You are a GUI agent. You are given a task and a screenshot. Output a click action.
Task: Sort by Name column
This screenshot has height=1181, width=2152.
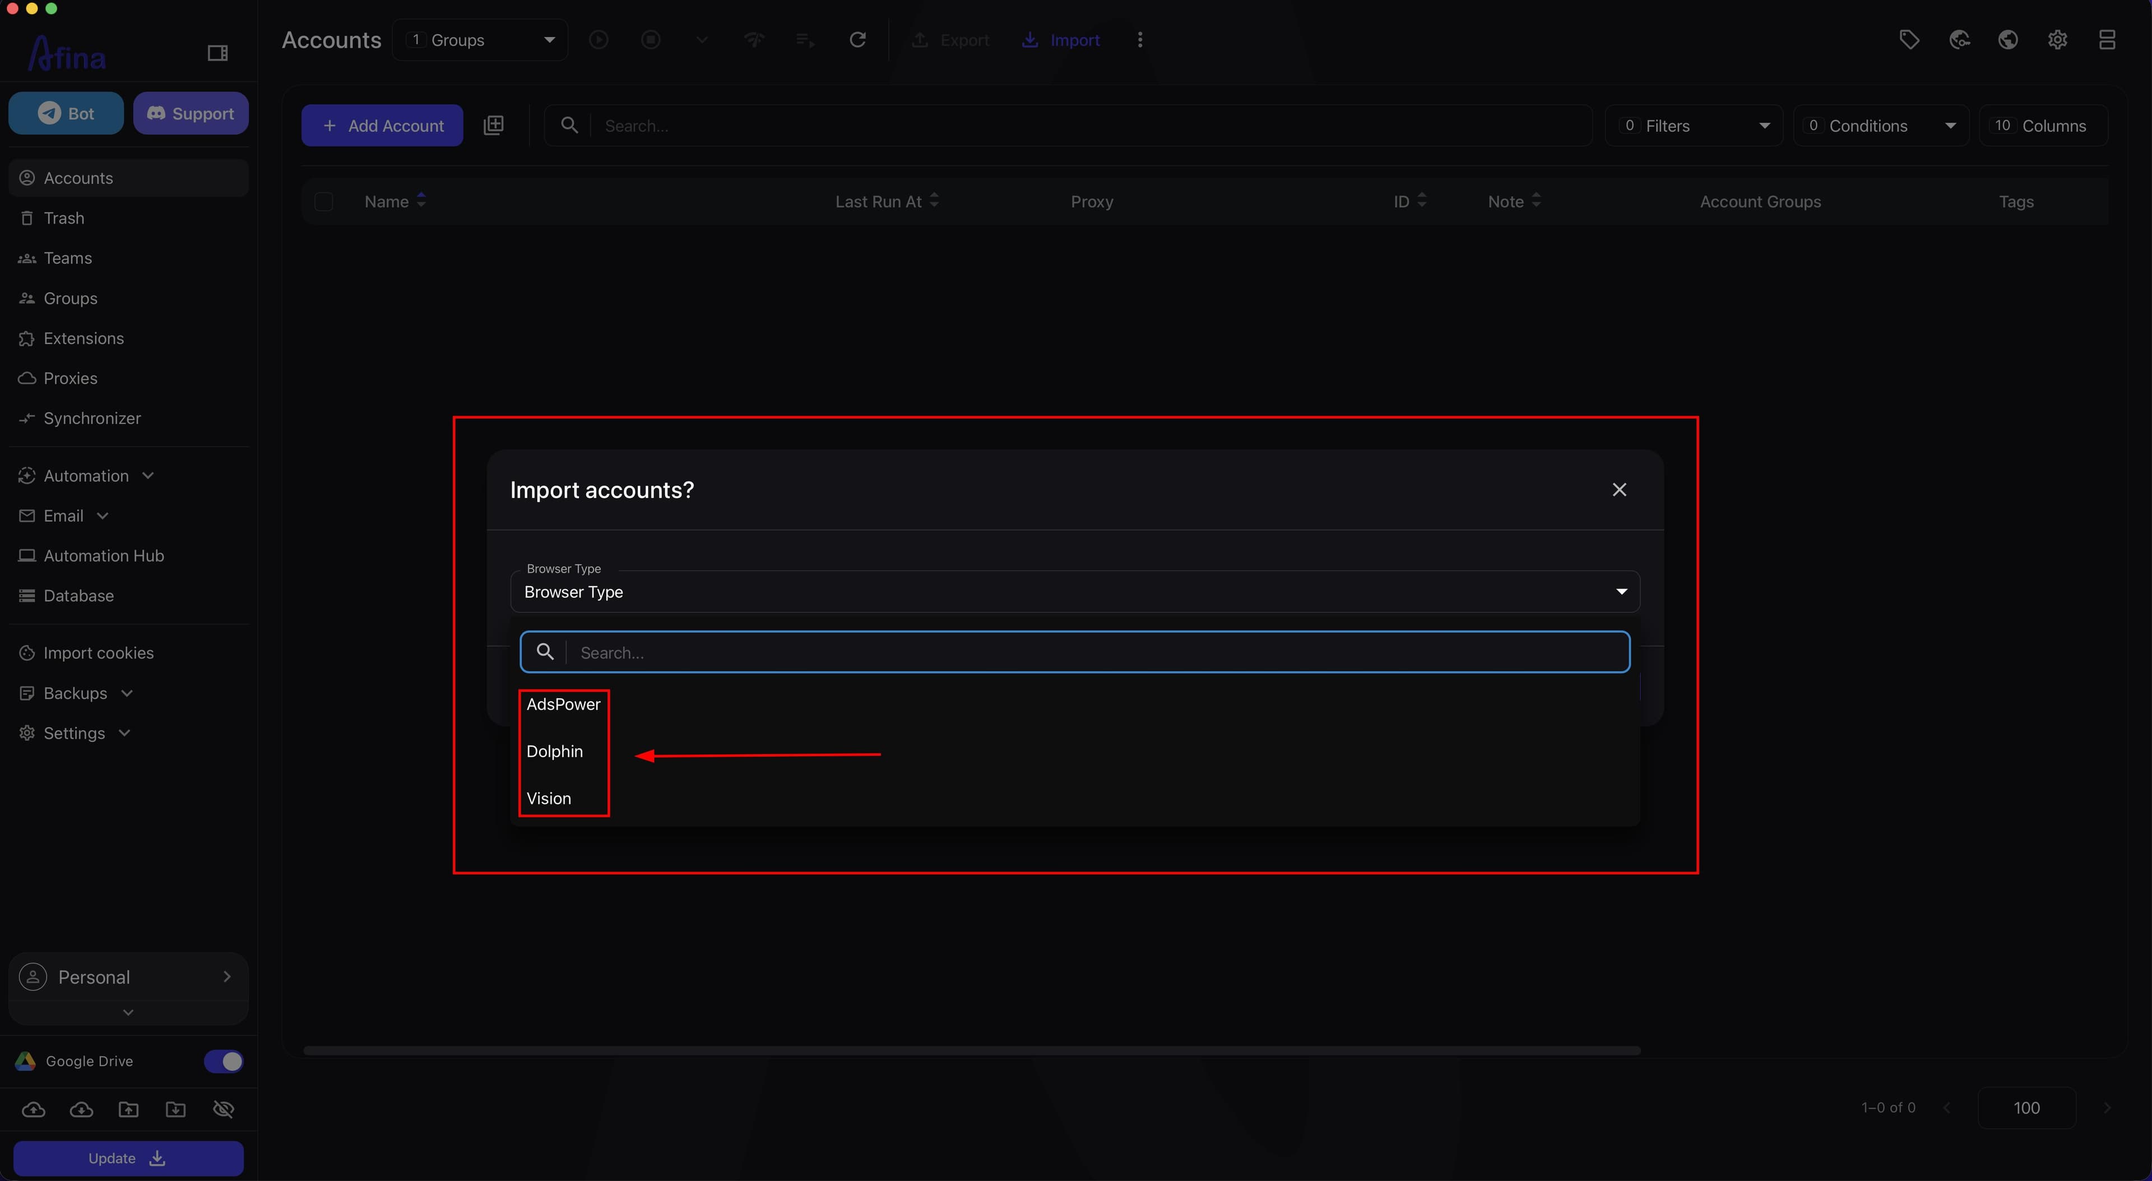[395, 201]
